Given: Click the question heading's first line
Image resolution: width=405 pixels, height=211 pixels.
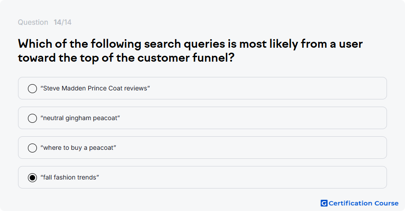Looking at the screenshot, I should point(190,44).
